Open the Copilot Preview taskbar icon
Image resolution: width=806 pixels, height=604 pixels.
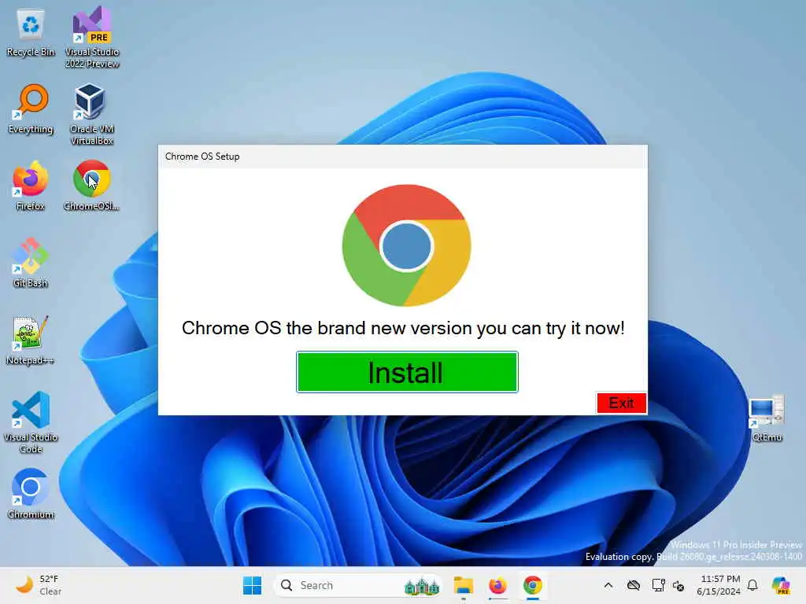click(781, 585)
